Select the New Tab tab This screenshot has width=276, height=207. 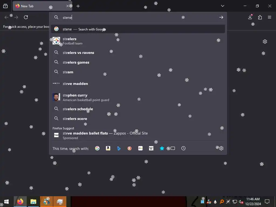[42, 6]
